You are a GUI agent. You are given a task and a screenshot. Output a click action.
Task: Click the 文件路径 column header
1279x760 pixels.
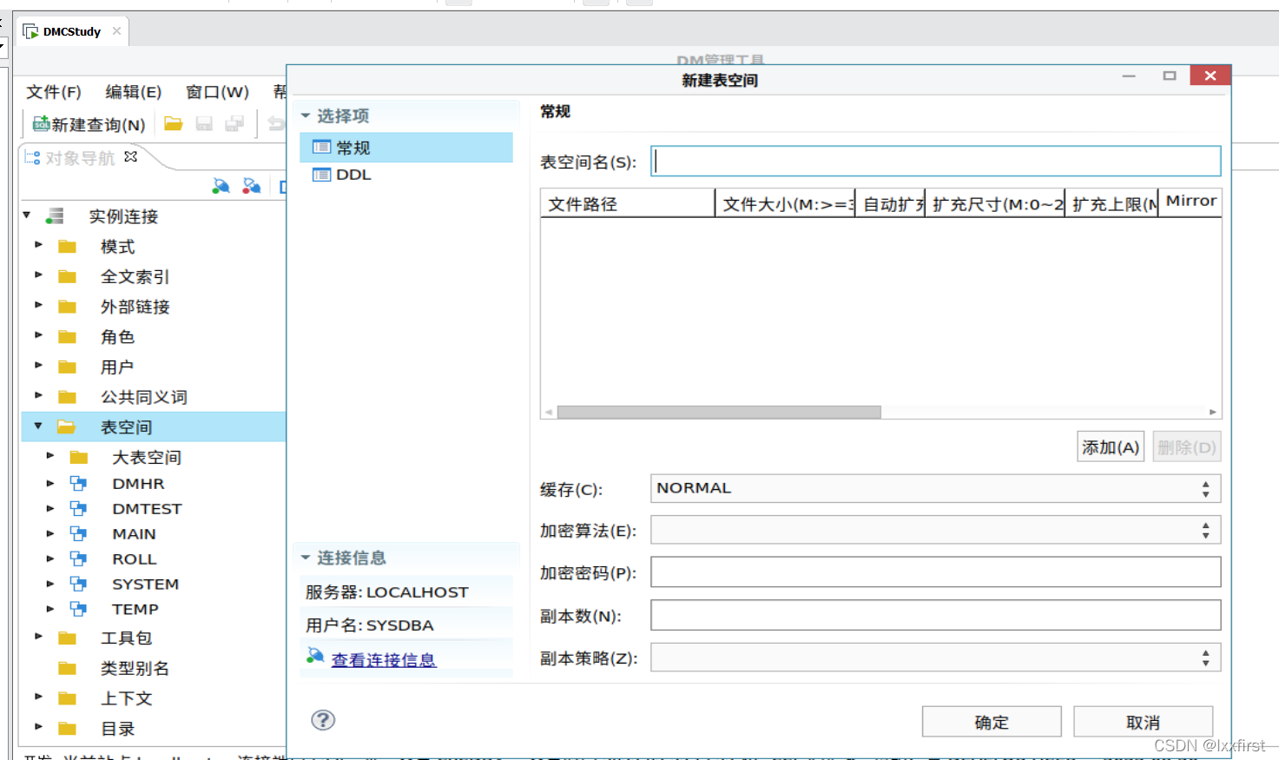tap(627, 204)
